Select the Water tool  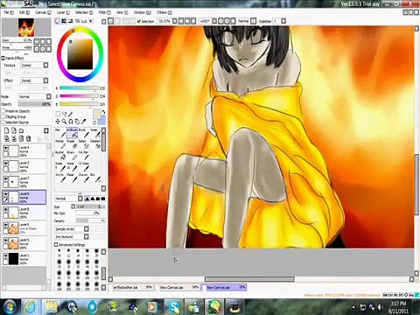94,133
